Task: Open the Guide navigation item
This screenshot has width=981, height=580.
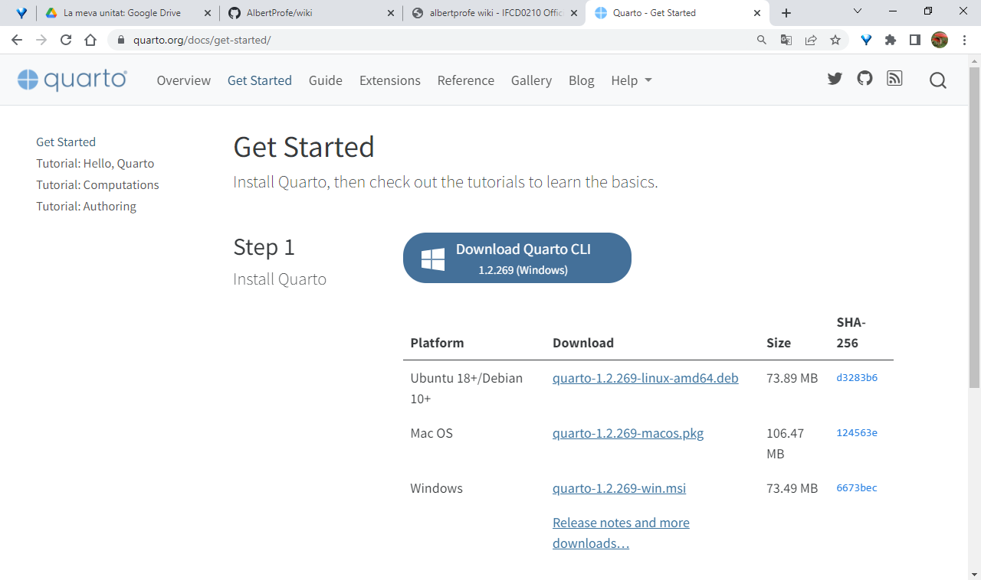Action: [325, 80]
